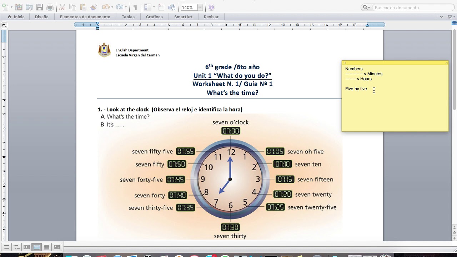Click 'Numbers' text in sticky note
Image resolution: width=457 pixels, height=257 pixels.
point(354,69)
